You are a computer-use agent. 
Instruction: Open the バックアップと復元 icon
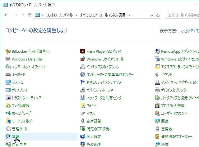point(157,98)
